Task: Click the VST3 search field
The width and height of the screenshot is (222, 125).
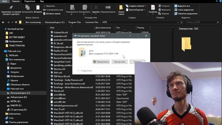Action: [x=202, y=22]
